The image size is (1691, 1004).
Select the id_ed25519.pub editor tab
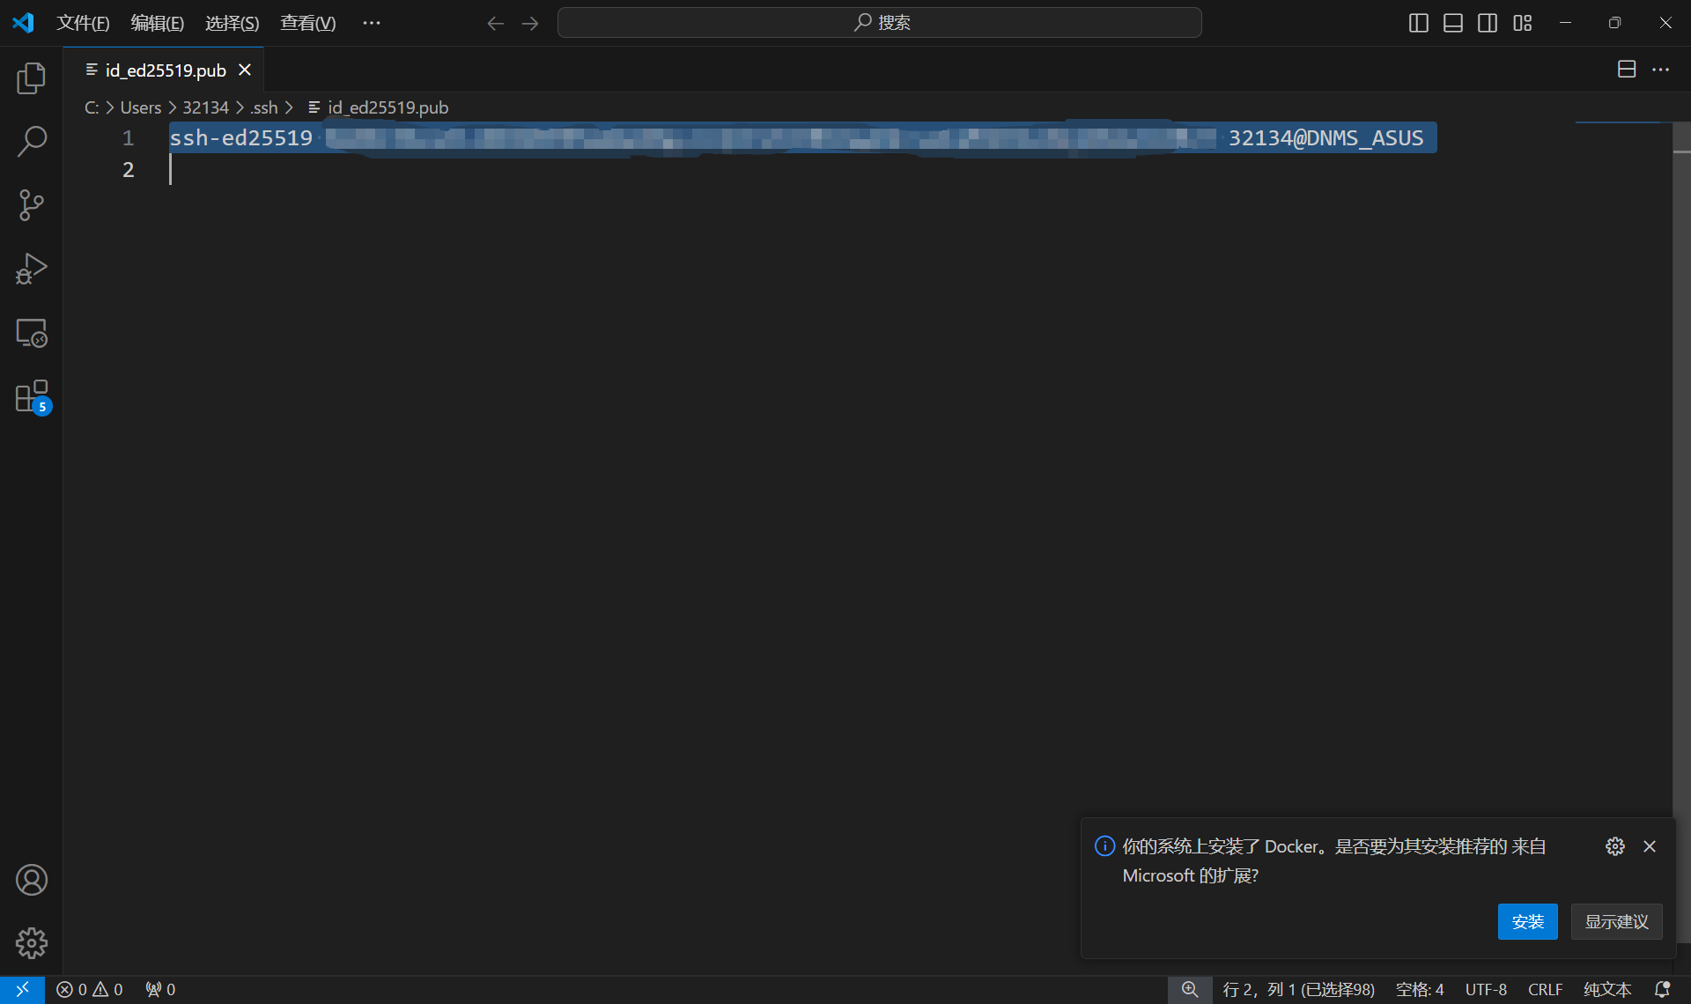tap(165, 70)
